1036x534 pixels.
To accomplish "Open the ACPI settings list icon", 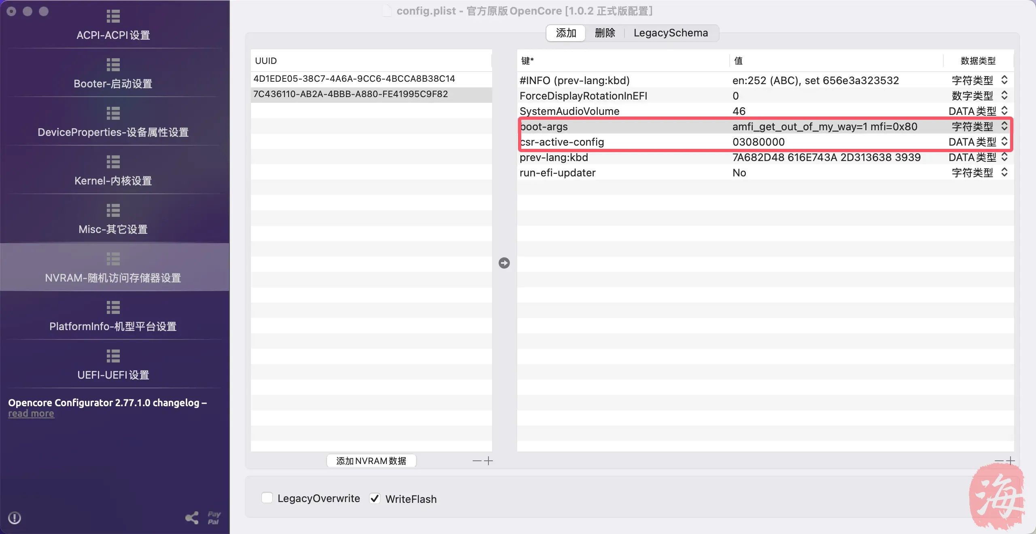I will click(x=113, y=16).
